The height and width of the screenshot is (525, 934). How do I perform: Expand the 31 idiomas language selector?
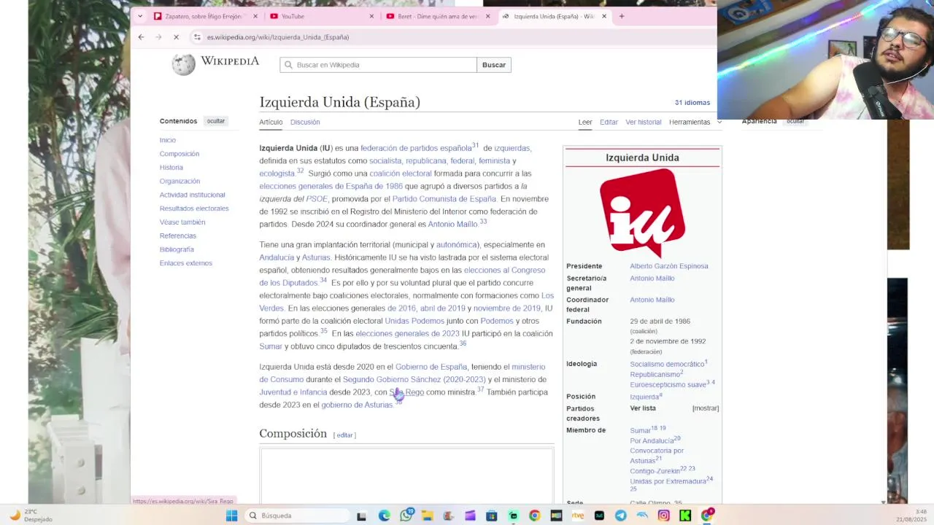tap(692, 103)
